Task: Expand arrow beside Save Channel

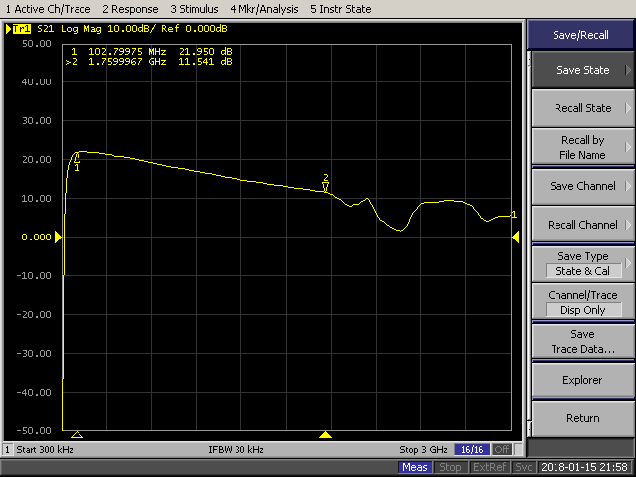Action: point(628,186)
